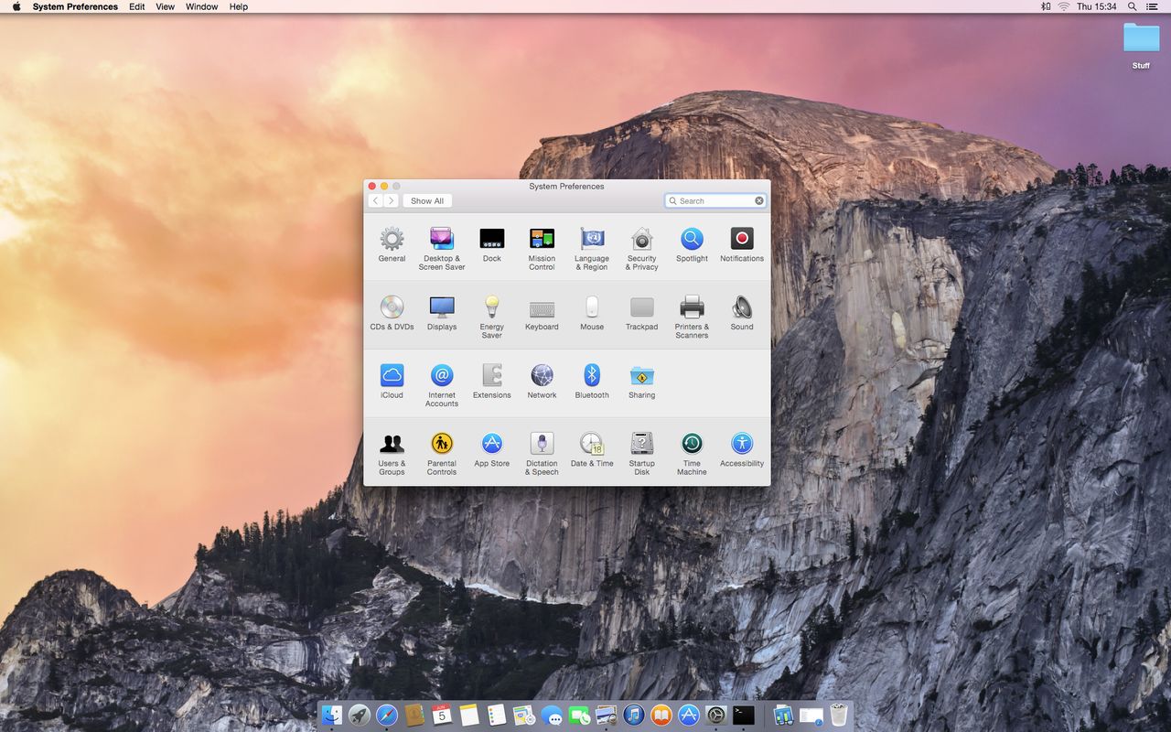The width and height of the screenshot is (1171, 732).
Task: Open the Extensions preferences pane
Action: (492, 382)
